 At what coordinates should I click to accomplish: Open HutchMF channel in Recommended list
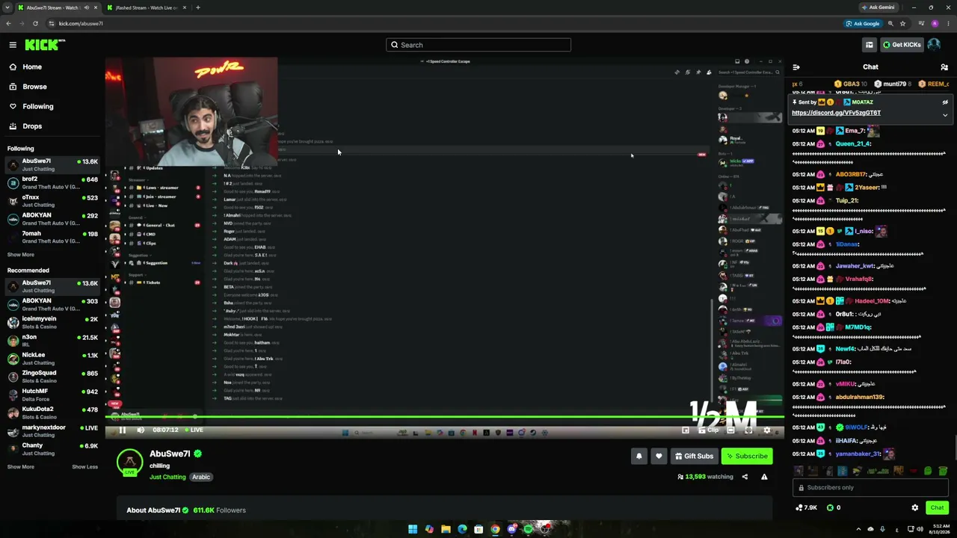point(52,395)
